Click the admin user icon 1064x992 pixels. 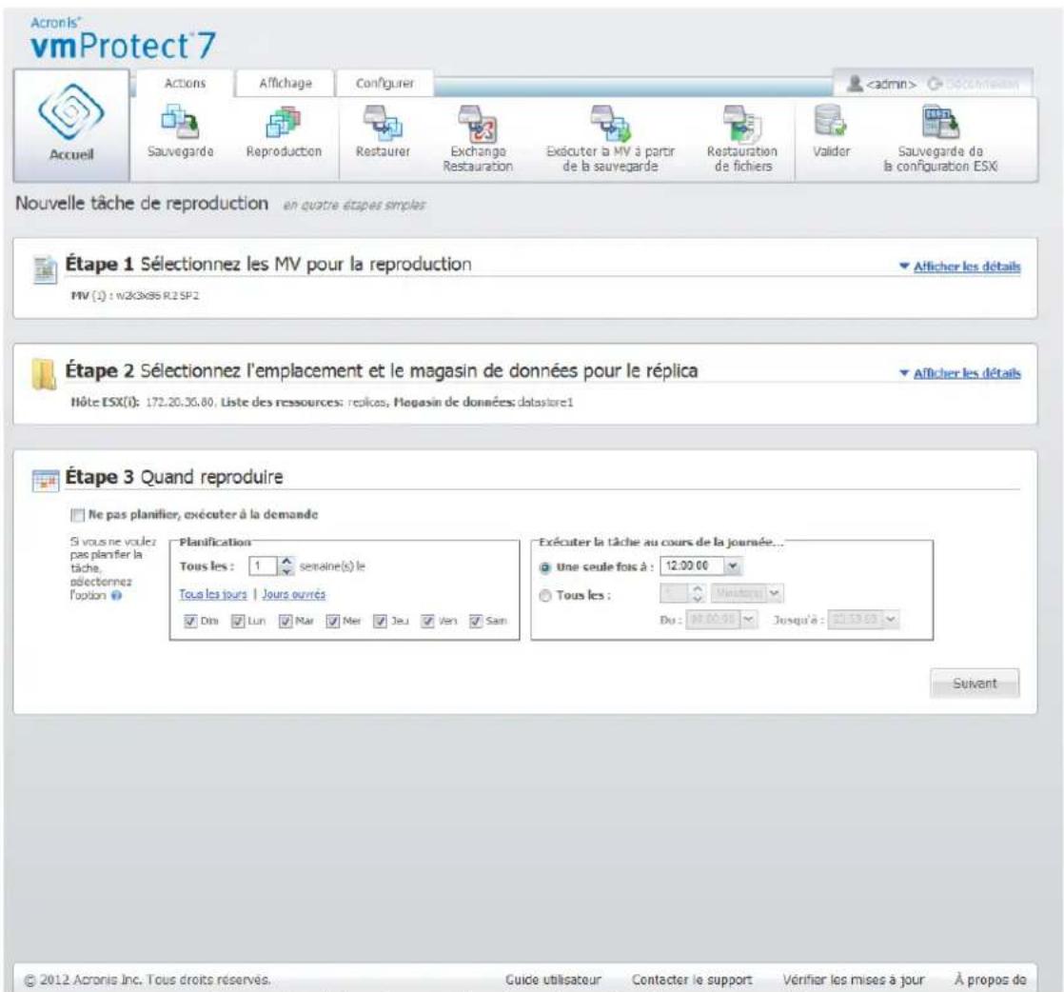(855, 84)
